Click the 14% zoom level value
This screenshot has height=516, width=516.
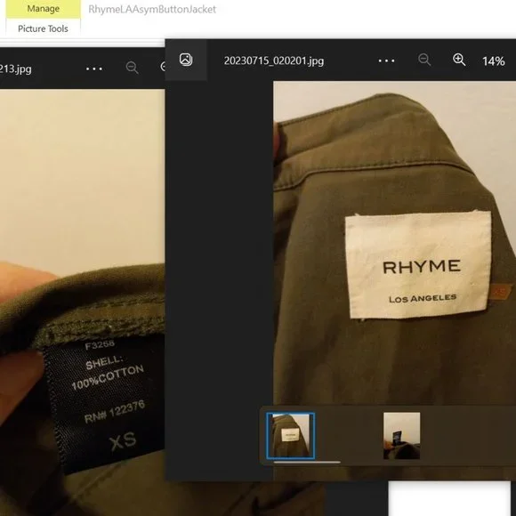pos(493,61)
